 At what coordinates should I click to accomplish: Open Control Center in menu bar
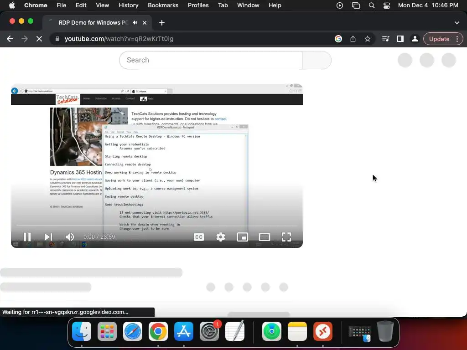387,5
